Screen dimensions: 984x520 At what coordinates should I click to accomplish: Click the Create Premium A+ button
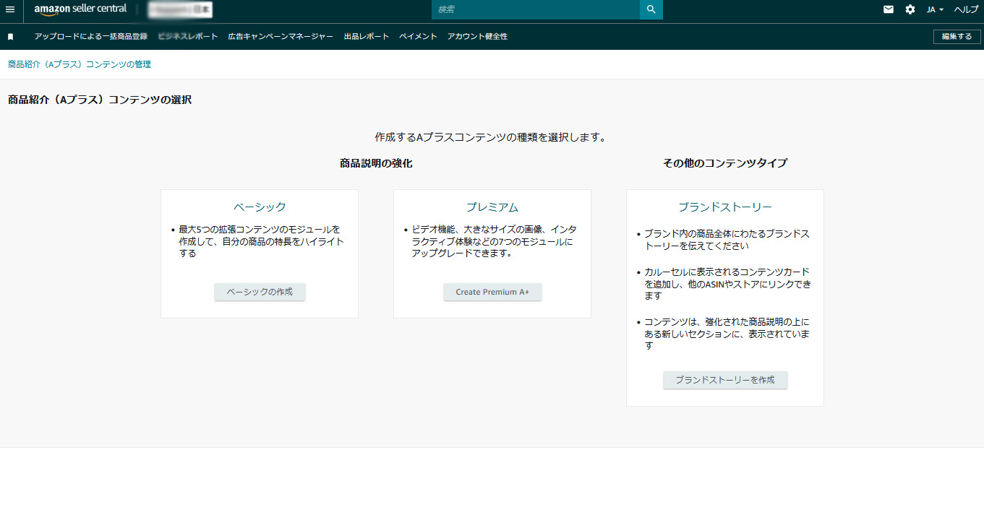point(492,292)
